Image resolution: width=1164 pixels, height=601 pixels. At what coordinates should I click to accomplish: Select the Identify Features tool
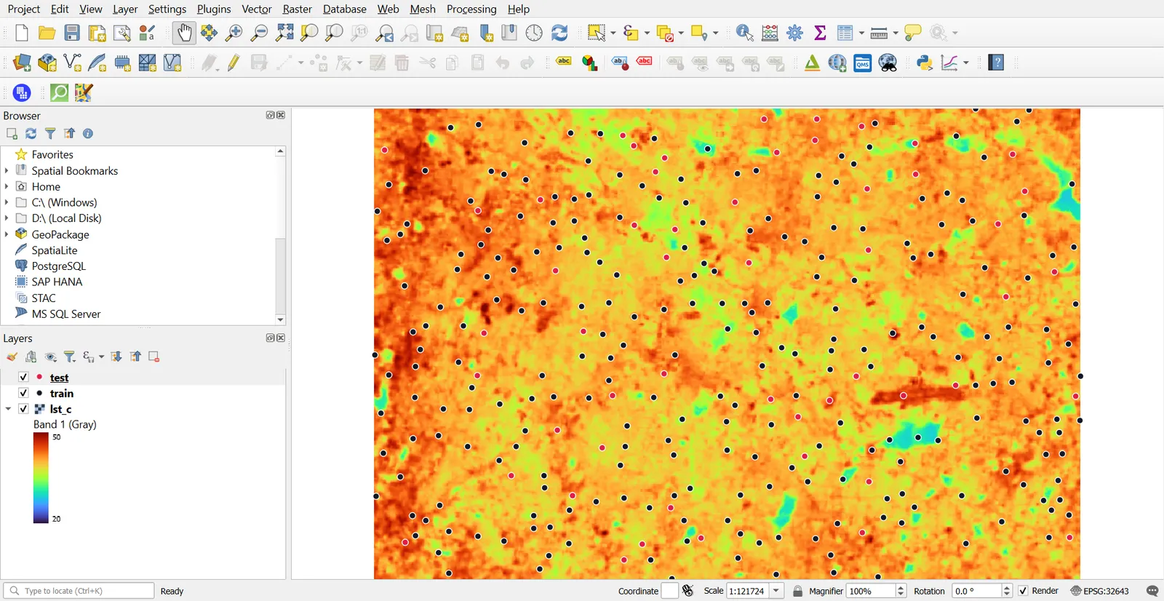[x=744, y=33]
